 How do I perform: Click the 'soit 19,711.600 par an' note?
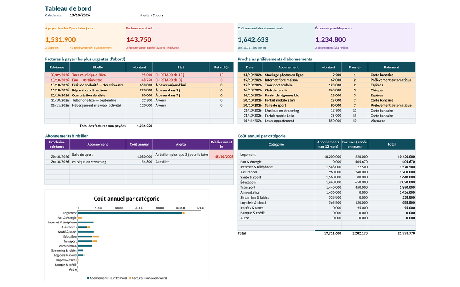tap(252, 48)
